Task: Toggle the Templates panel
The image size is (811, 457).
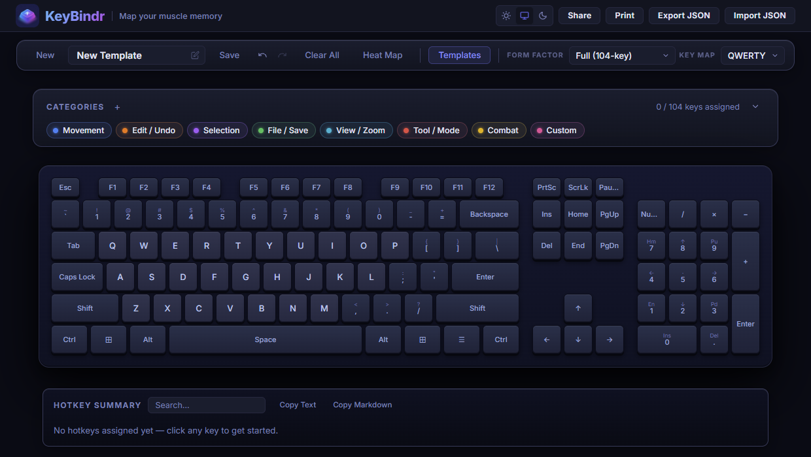Action: 460,55
